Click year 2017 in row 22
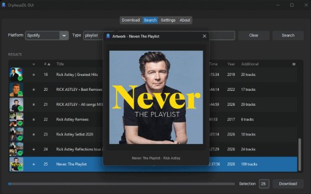 pos(231,119)
